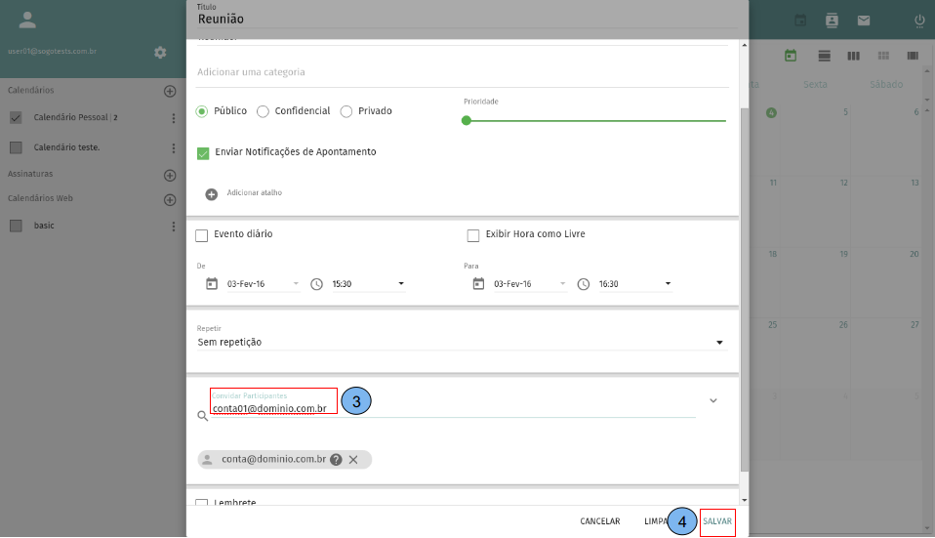Click the settings gear icon in sidebar
This screenshot has height=538, width=935.
click(160, 52)
